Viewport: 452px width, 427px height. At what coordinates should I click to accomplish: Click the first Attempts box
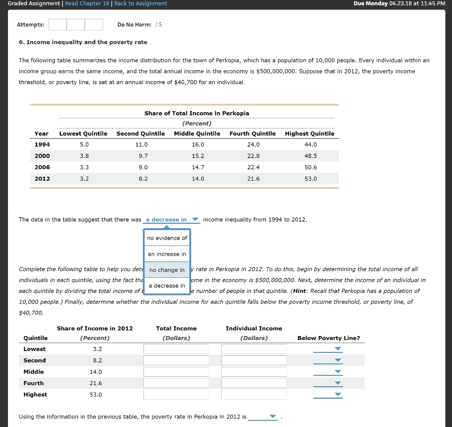[57, 25]
